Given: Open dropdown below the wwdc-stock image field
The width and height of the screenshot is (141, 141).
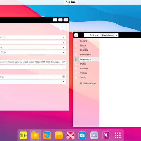Looking at the screenshot, I should (33, 67).
